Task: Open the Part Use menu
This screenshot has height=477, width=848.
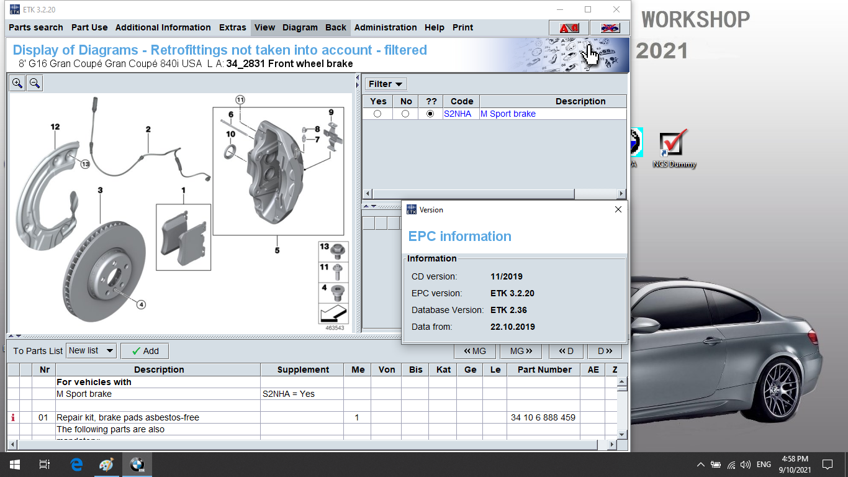Action: [x=89, y=27]
